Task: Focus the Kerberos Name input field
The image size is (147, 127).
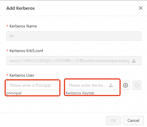Action: coord(74,36)
